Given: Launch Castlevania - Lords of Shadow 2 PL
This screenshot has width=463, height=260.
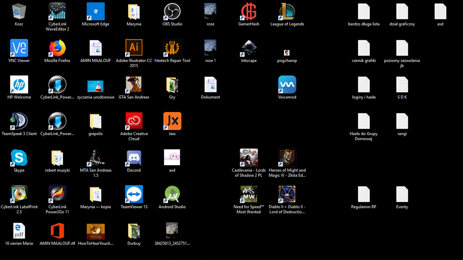Looking at the screenshot, I should 249,158.
